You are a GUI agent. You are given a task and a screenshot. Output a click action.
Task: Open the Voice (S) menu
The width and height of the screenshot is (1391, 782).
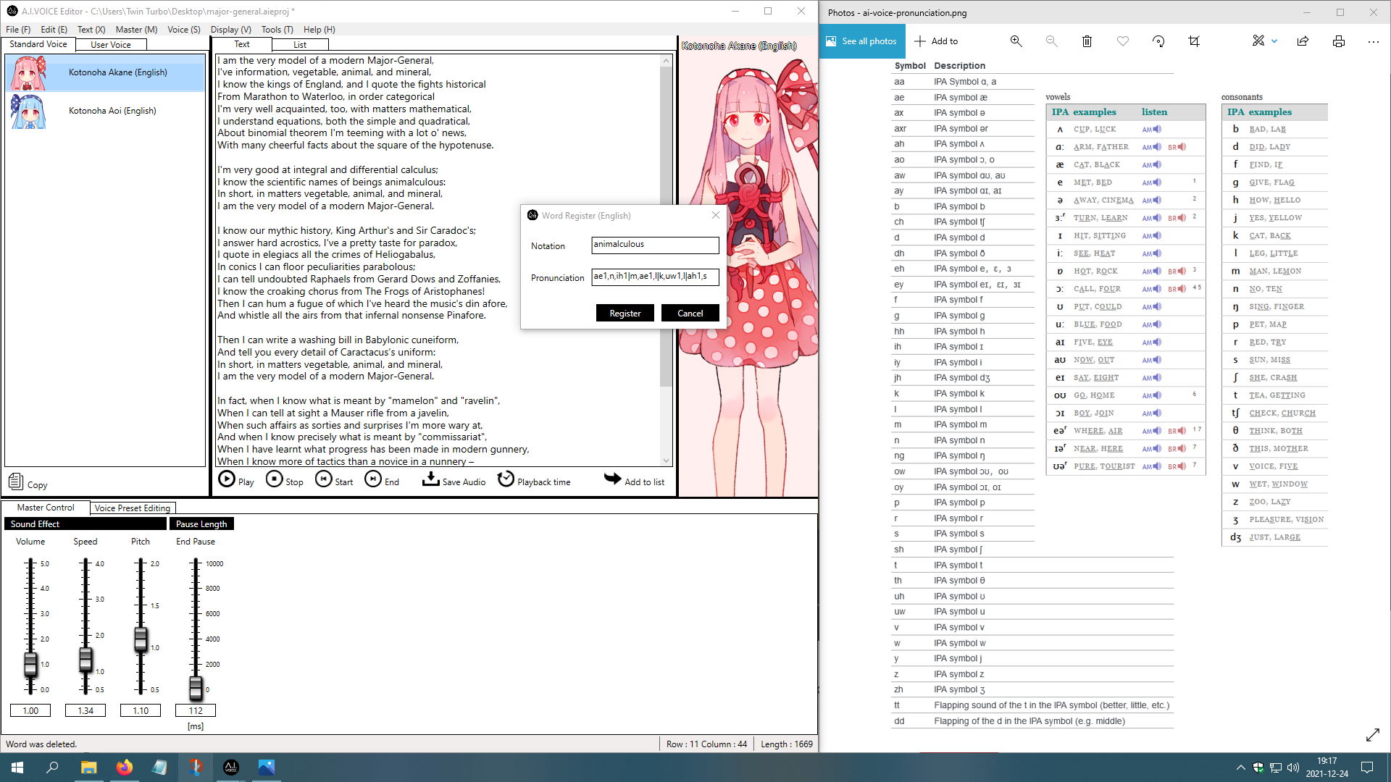[x=183, y=30]
